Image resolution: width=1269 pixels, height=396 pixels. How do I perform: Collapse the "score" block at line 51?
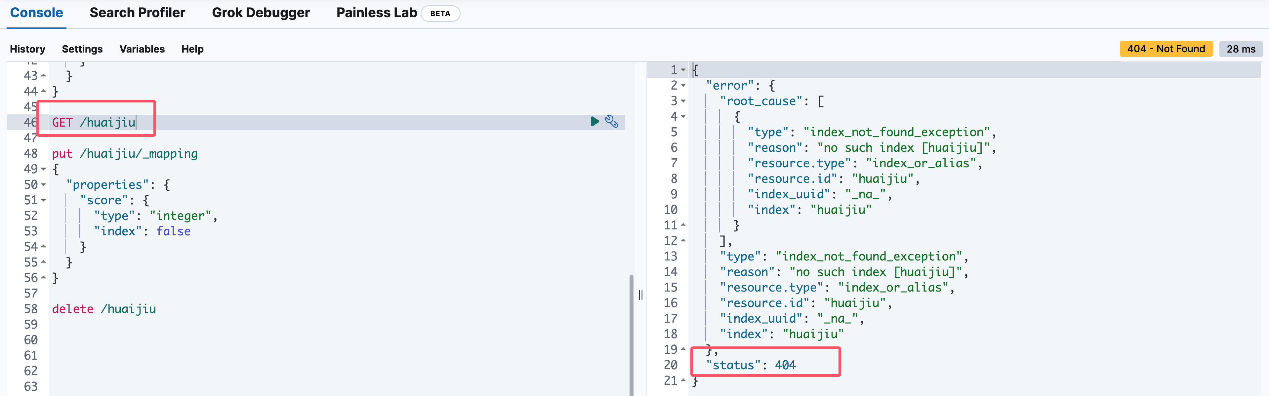coord(44,200)
